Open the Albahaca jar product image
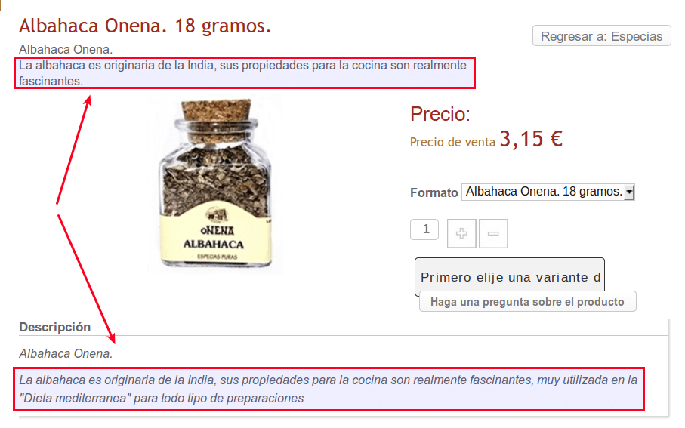685x428 pixels. 214,184
